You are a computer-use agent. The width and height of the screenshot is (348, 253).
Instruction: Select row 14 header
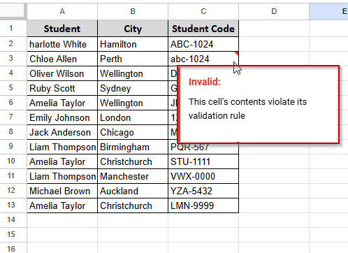point(11,219)
